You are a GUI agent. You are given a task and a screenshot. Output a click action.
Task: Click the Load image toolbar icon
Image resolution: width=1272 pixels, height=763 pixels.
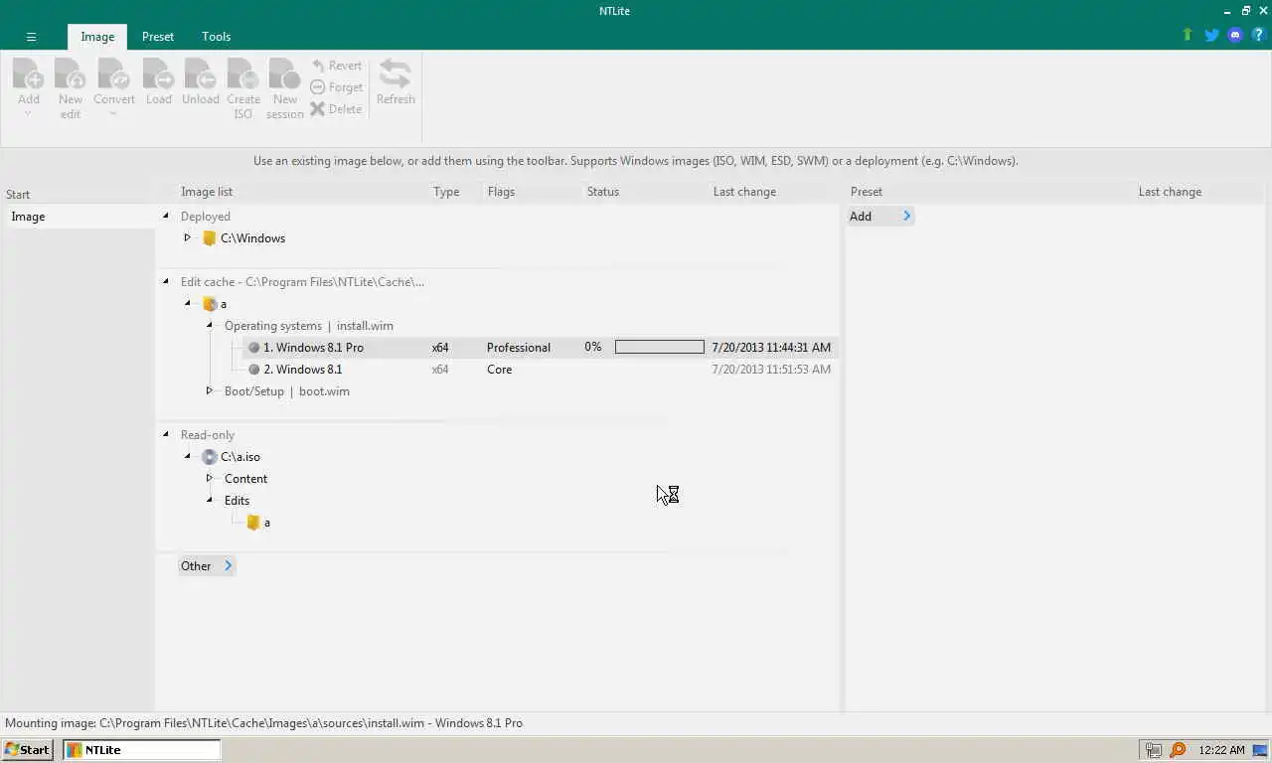pyautogui.click(x=159, y=75)
